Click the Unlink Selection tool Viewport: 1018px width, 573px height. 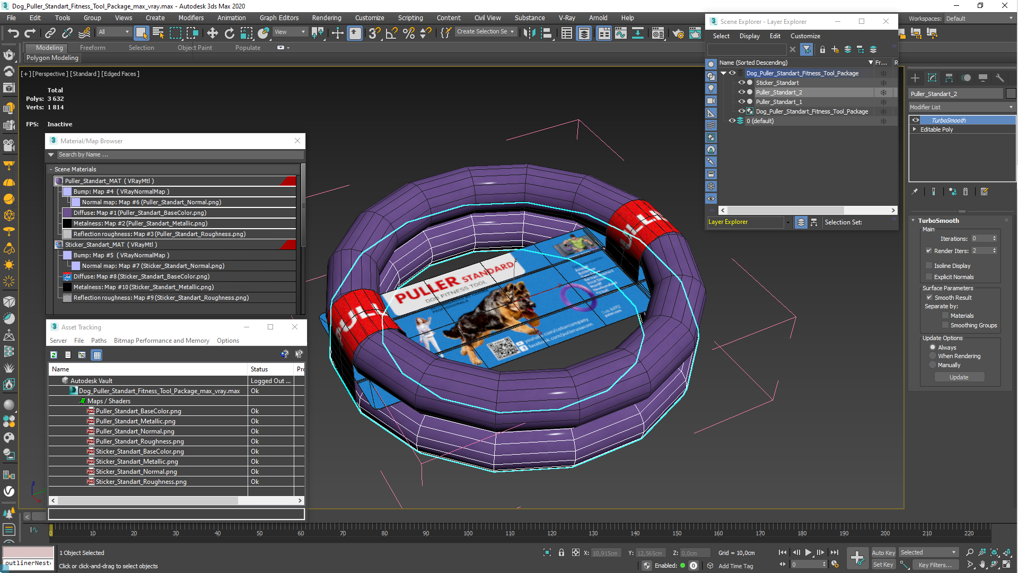coord(67,33)
